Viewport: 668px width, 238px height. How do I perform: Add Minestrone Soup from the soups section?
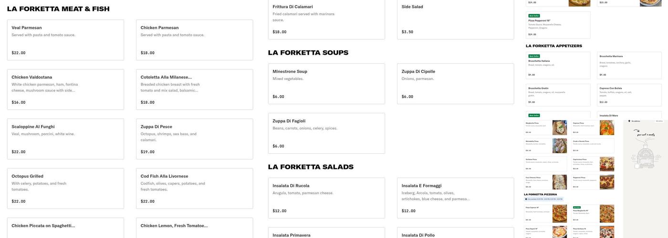326,84
